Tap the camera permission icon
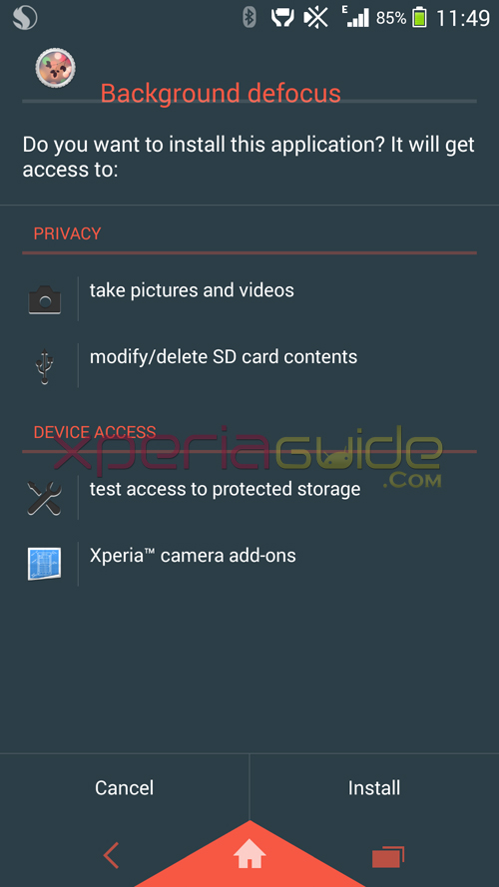 (x=45, y=299)
